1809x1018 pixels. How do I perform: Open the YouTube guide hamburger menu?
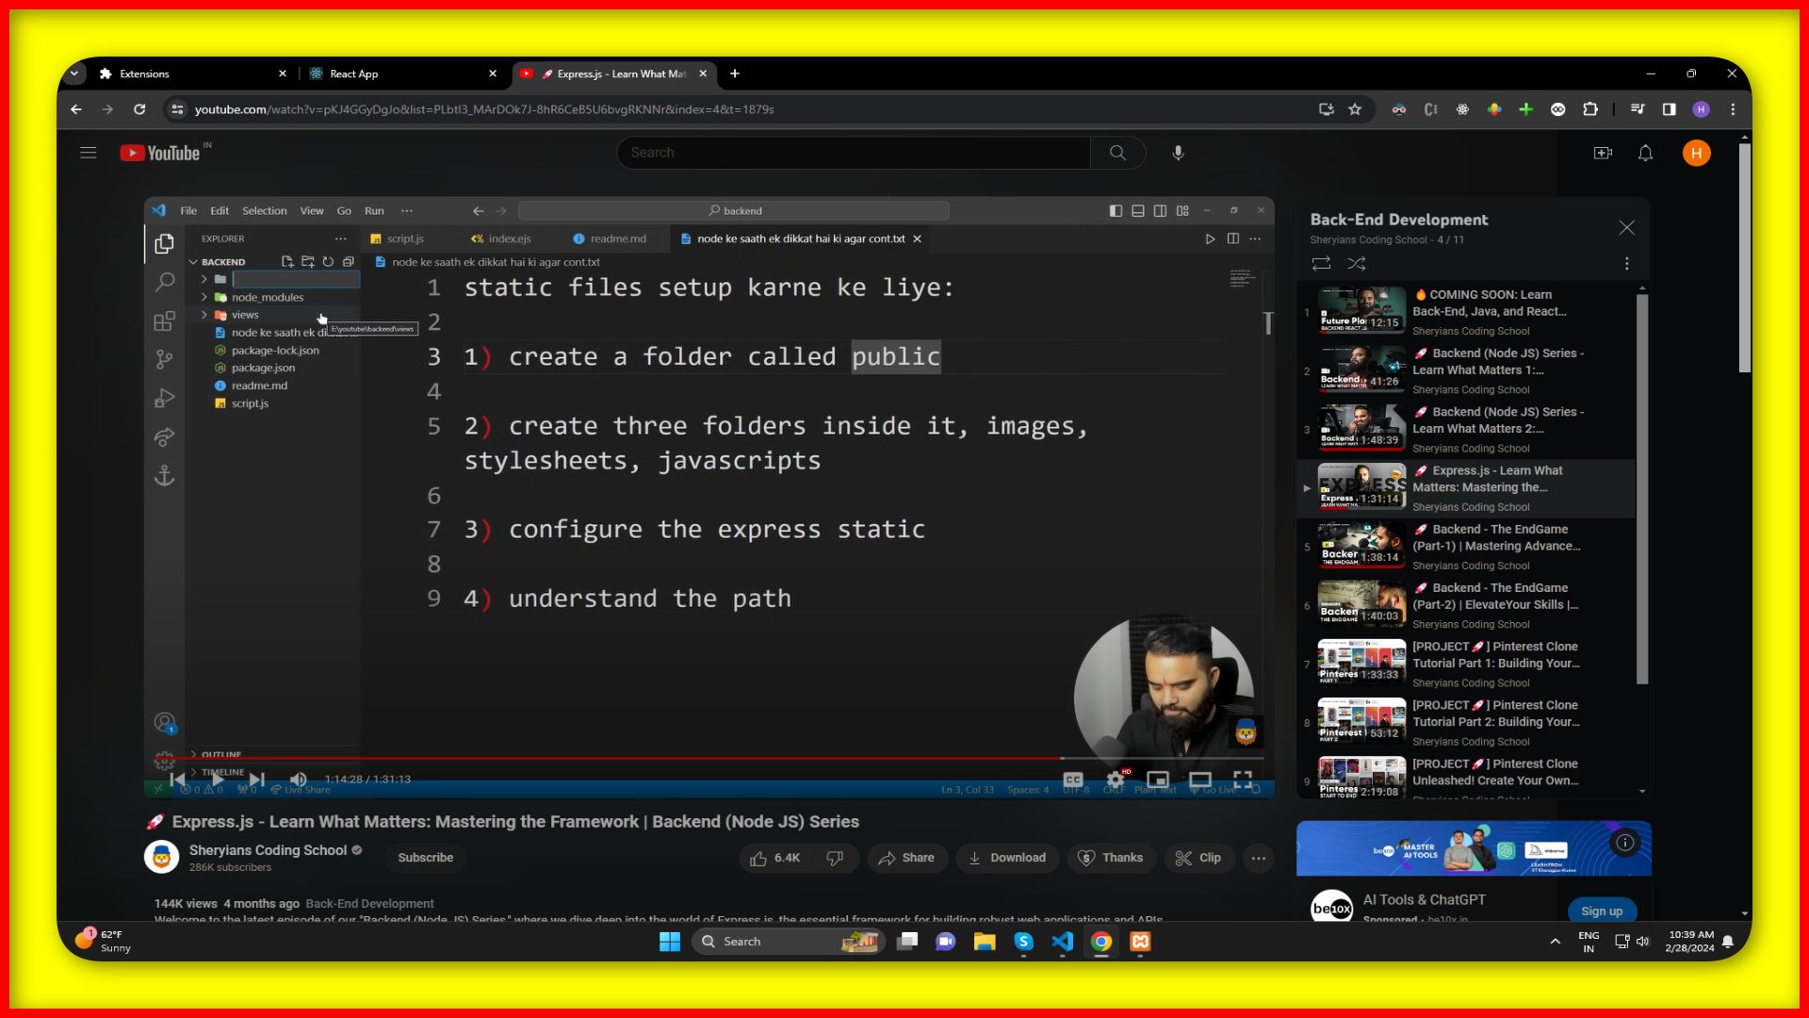click(x=88, y=153)
